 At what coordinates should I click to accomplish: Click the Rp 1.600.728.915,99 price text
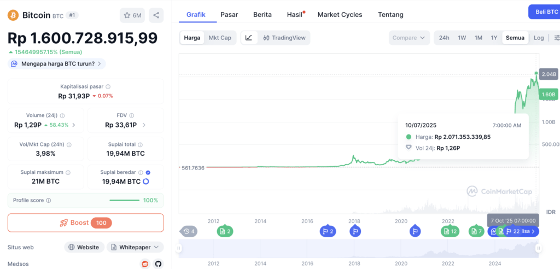(x=83, y=39)
